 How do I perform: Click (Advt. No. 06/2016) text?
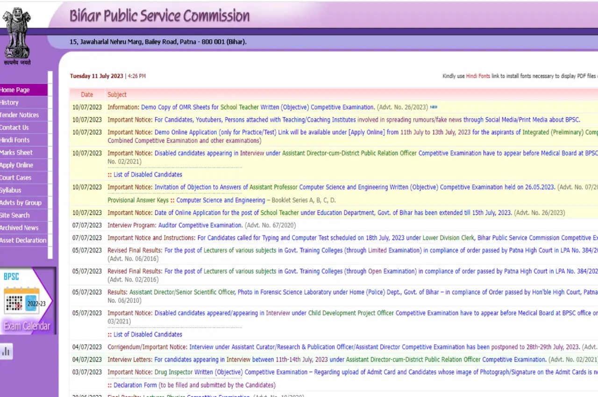coord(133,259)
